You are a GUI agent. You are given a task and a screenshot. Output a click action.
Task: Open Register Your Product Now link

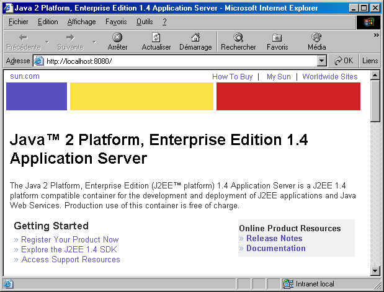coord(69,239)
